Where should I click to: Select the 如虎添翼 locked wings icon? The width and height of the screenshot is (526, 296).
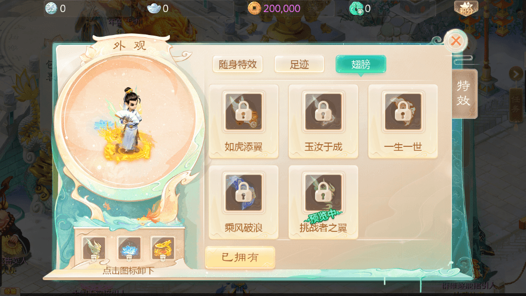pyautogui.click(x=243, y=112)
